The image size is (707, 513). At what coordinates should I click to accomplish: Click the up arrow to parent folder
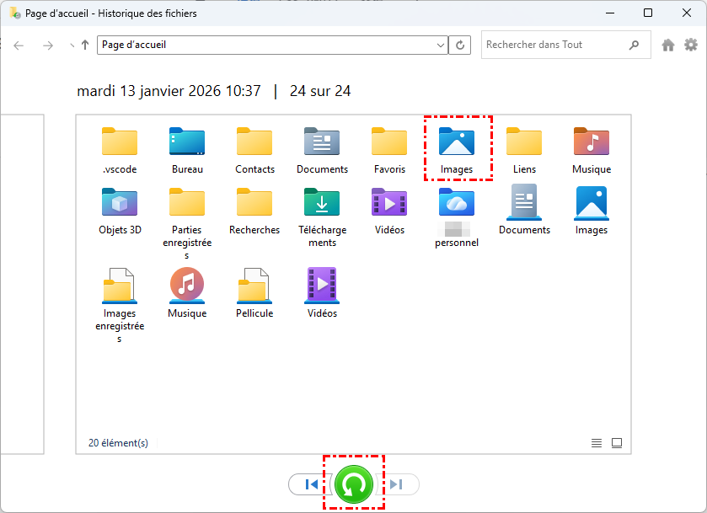tap(85, 45)
